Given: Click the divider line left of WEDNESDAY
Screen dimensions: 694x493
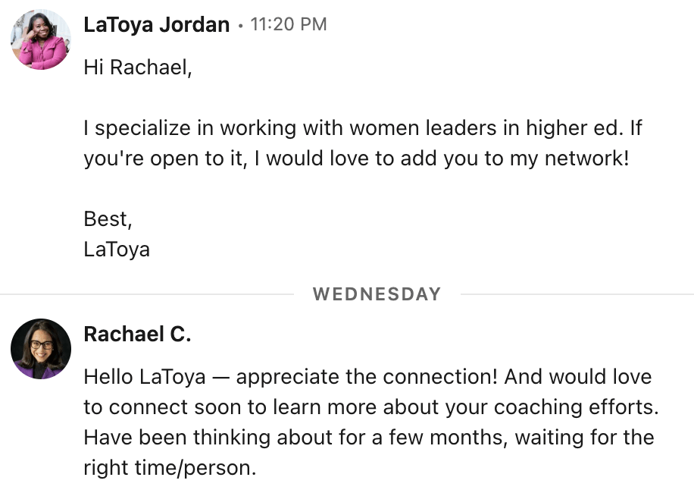Looking at the screenshot, I should coord(147,294).
